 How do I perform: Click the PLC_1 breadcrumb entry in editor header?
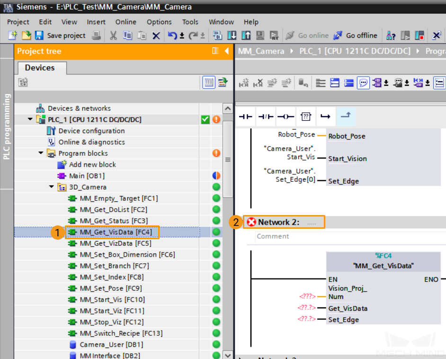[355, 51]
